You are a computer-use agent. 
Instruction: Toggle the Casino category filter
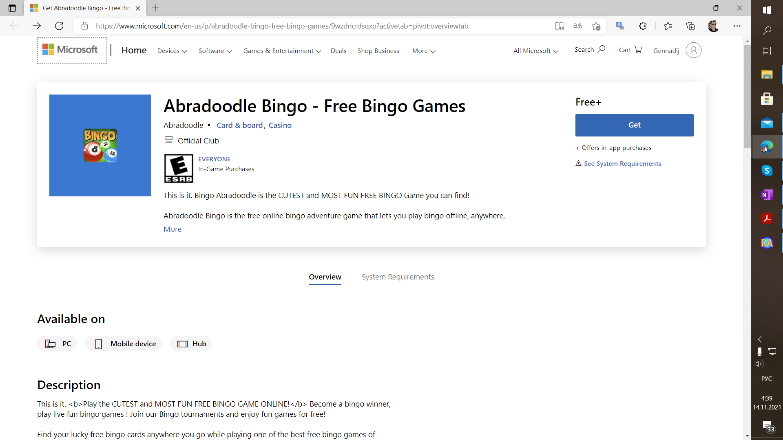click(x=281, y=125)
